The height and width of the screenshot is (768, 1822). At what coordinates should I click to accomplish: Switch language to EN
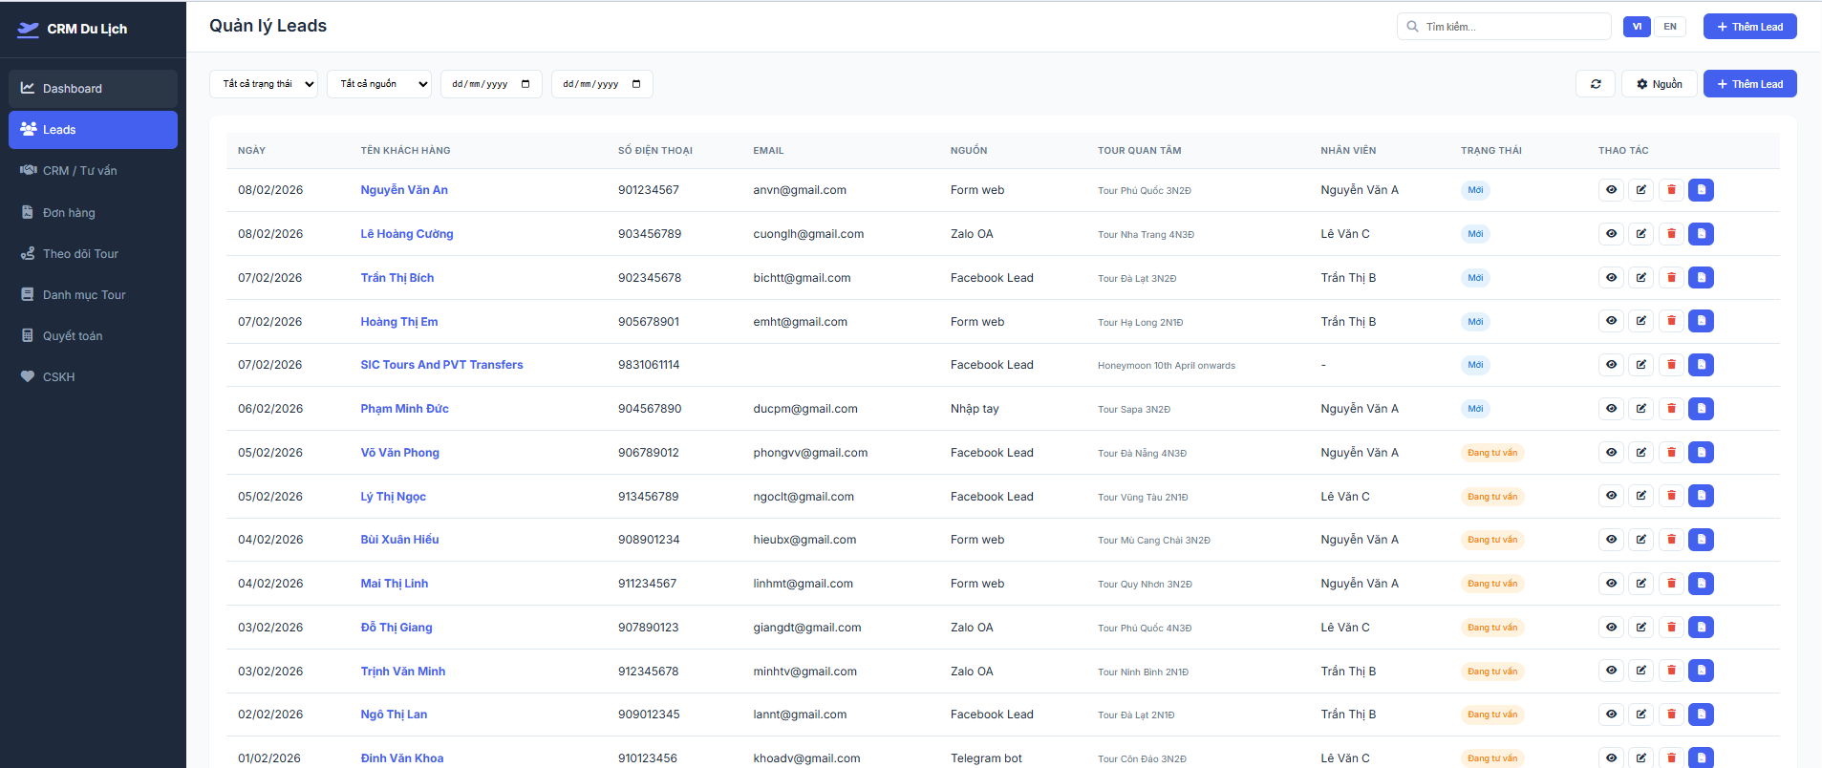coord(1669,27)
